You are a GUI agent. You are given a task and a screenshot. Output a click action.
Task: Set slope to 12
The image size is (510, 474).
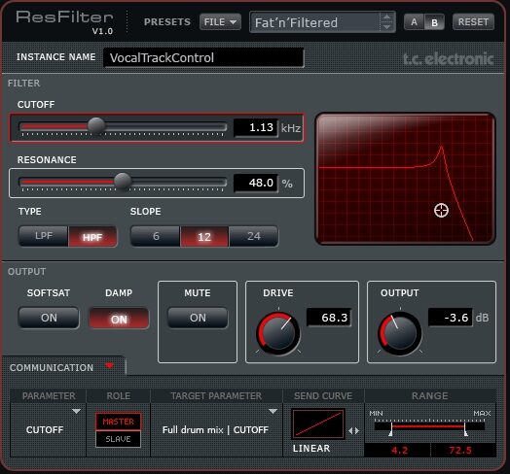[204, 237]
